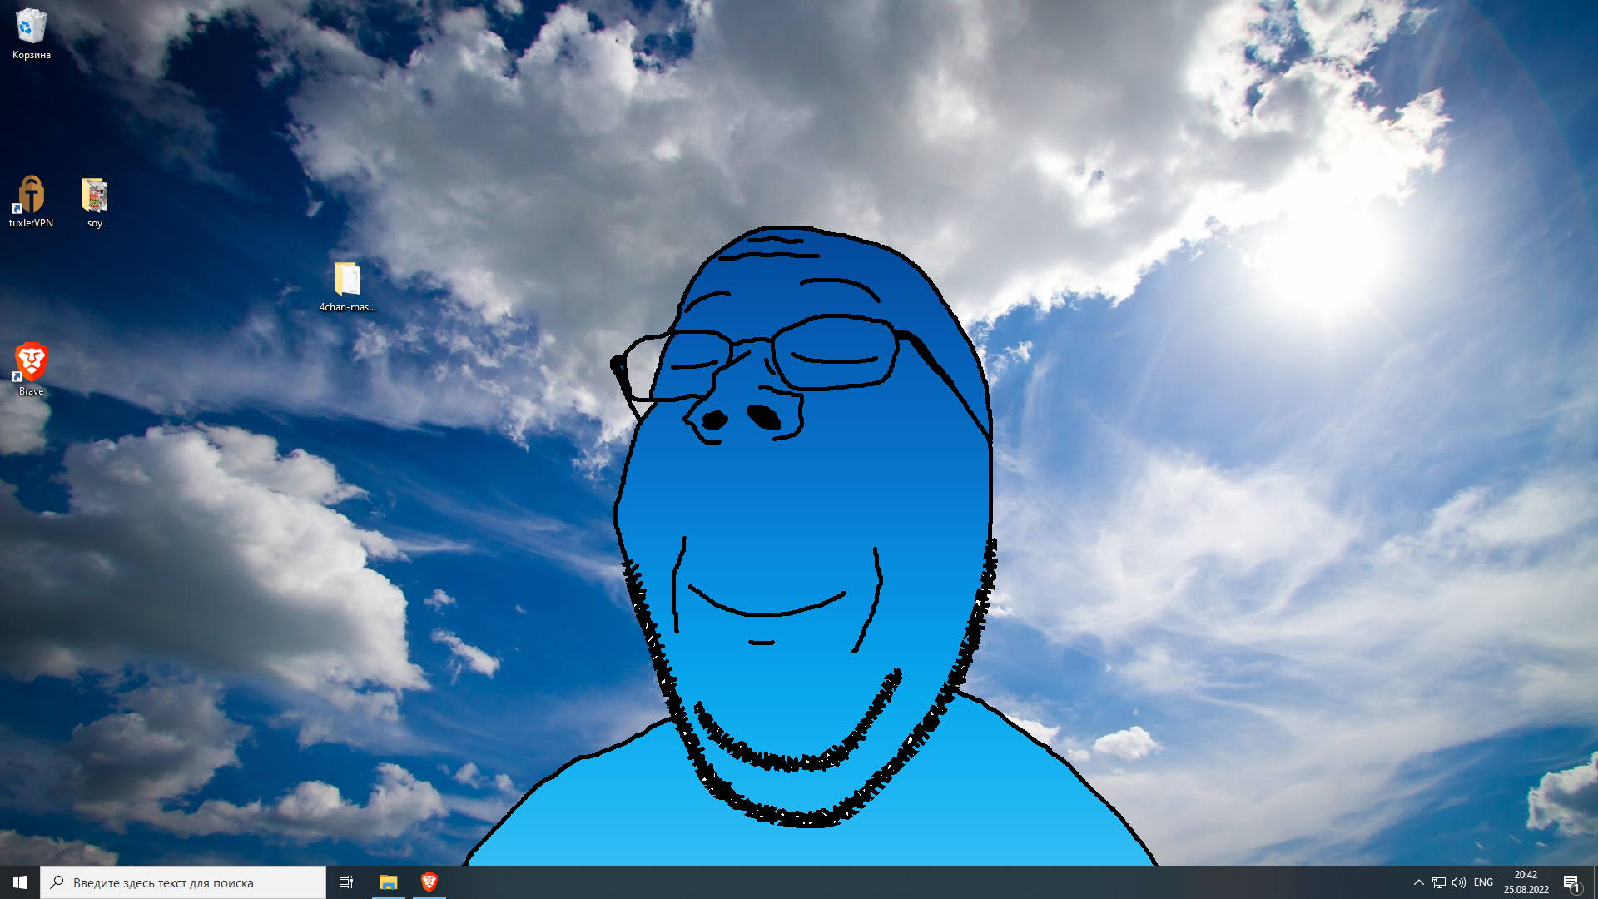Select the Brave browser desktop shortcut
Screen dimensions: 1598x899
pos(31,369)
